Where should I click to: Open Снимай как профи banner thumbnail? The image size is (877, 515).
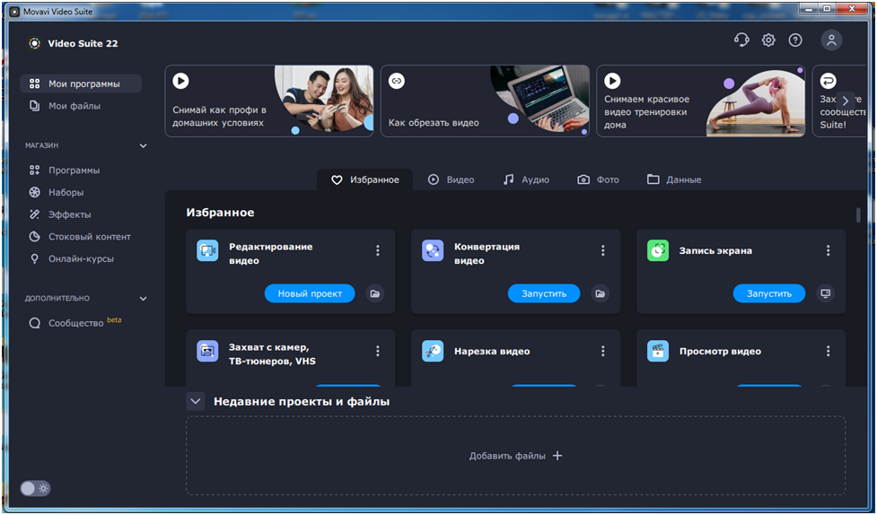(x=324, y=100)
